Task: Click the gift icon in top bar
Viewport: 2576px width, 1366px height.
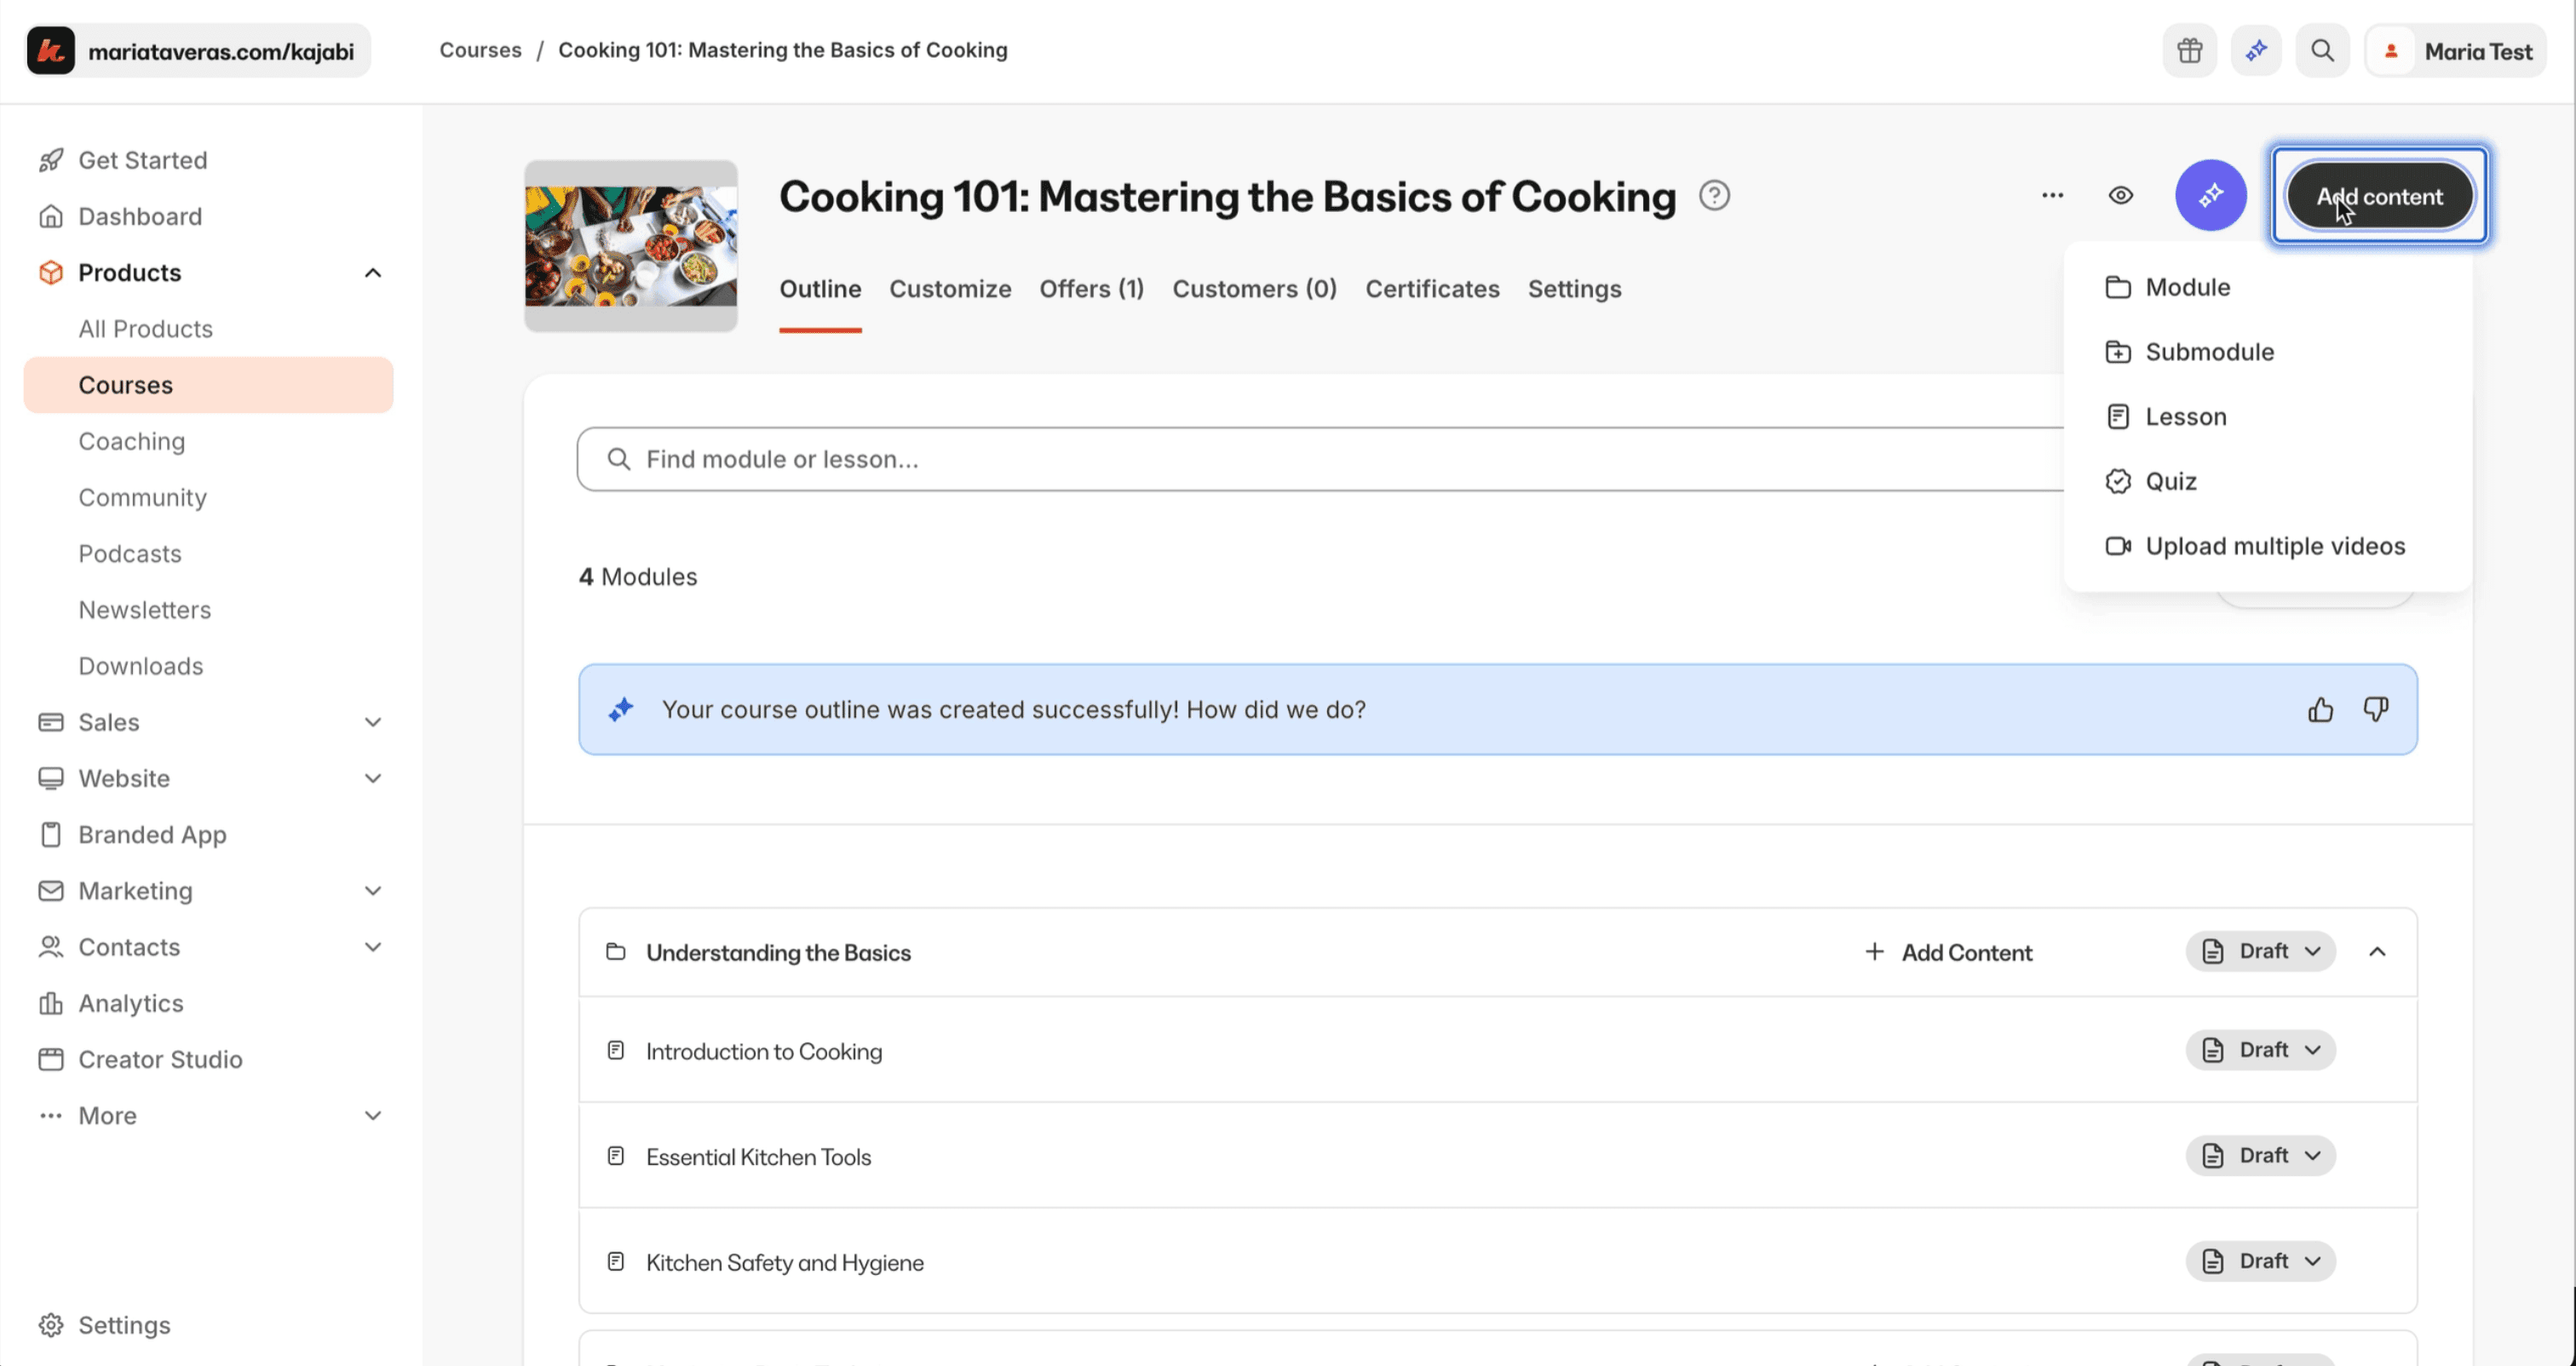Action: point(2189,51)
